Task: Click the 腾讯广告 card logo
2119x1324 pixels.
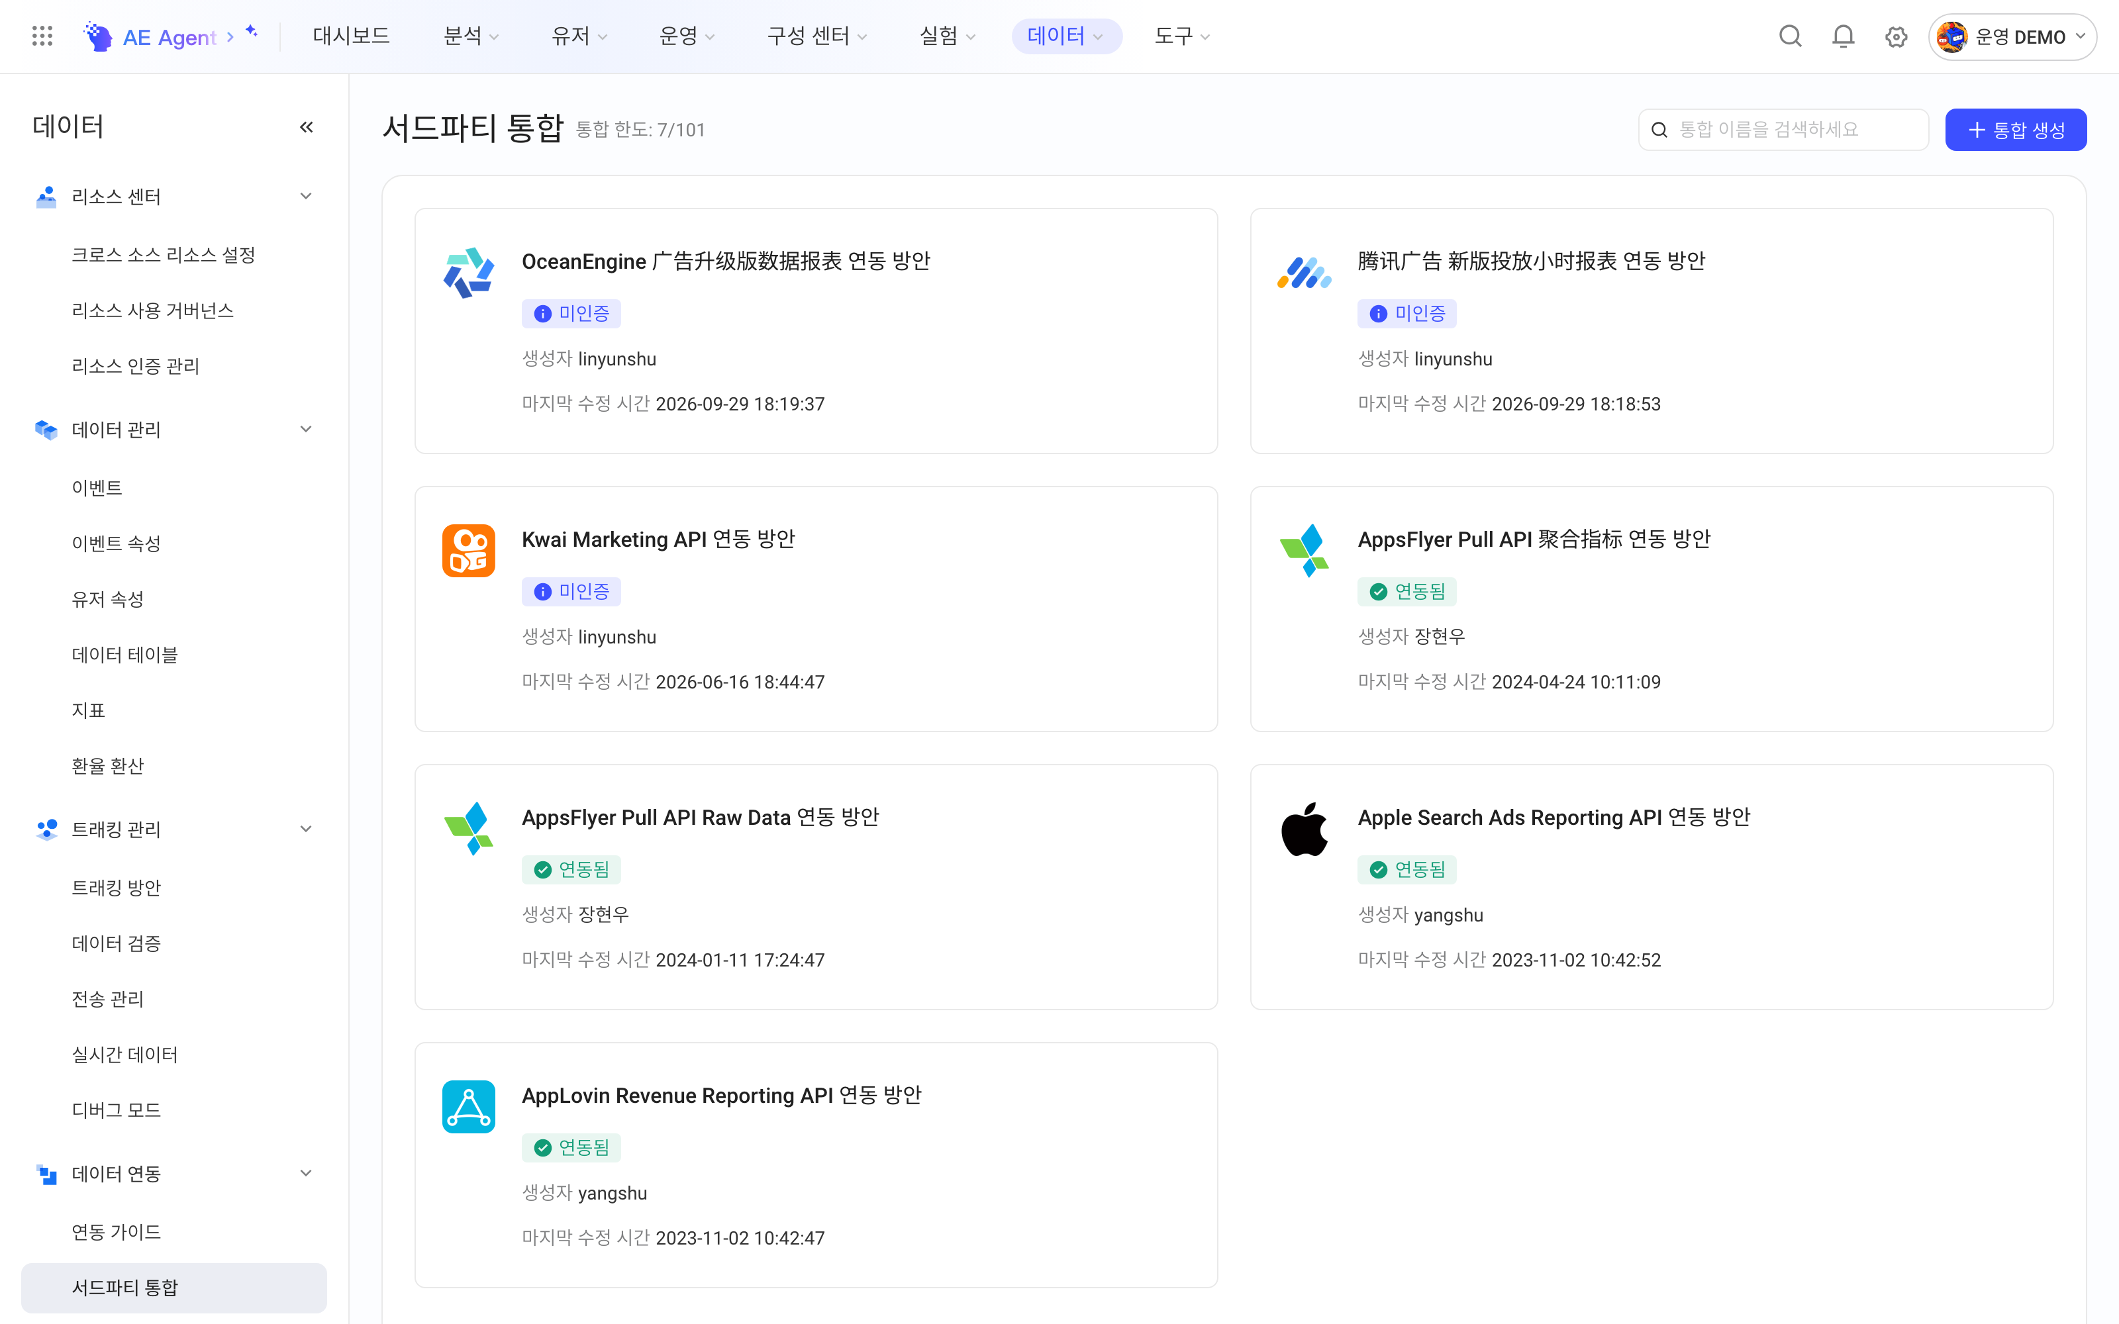Action: pyautogui.click(x=1304, y=272)
